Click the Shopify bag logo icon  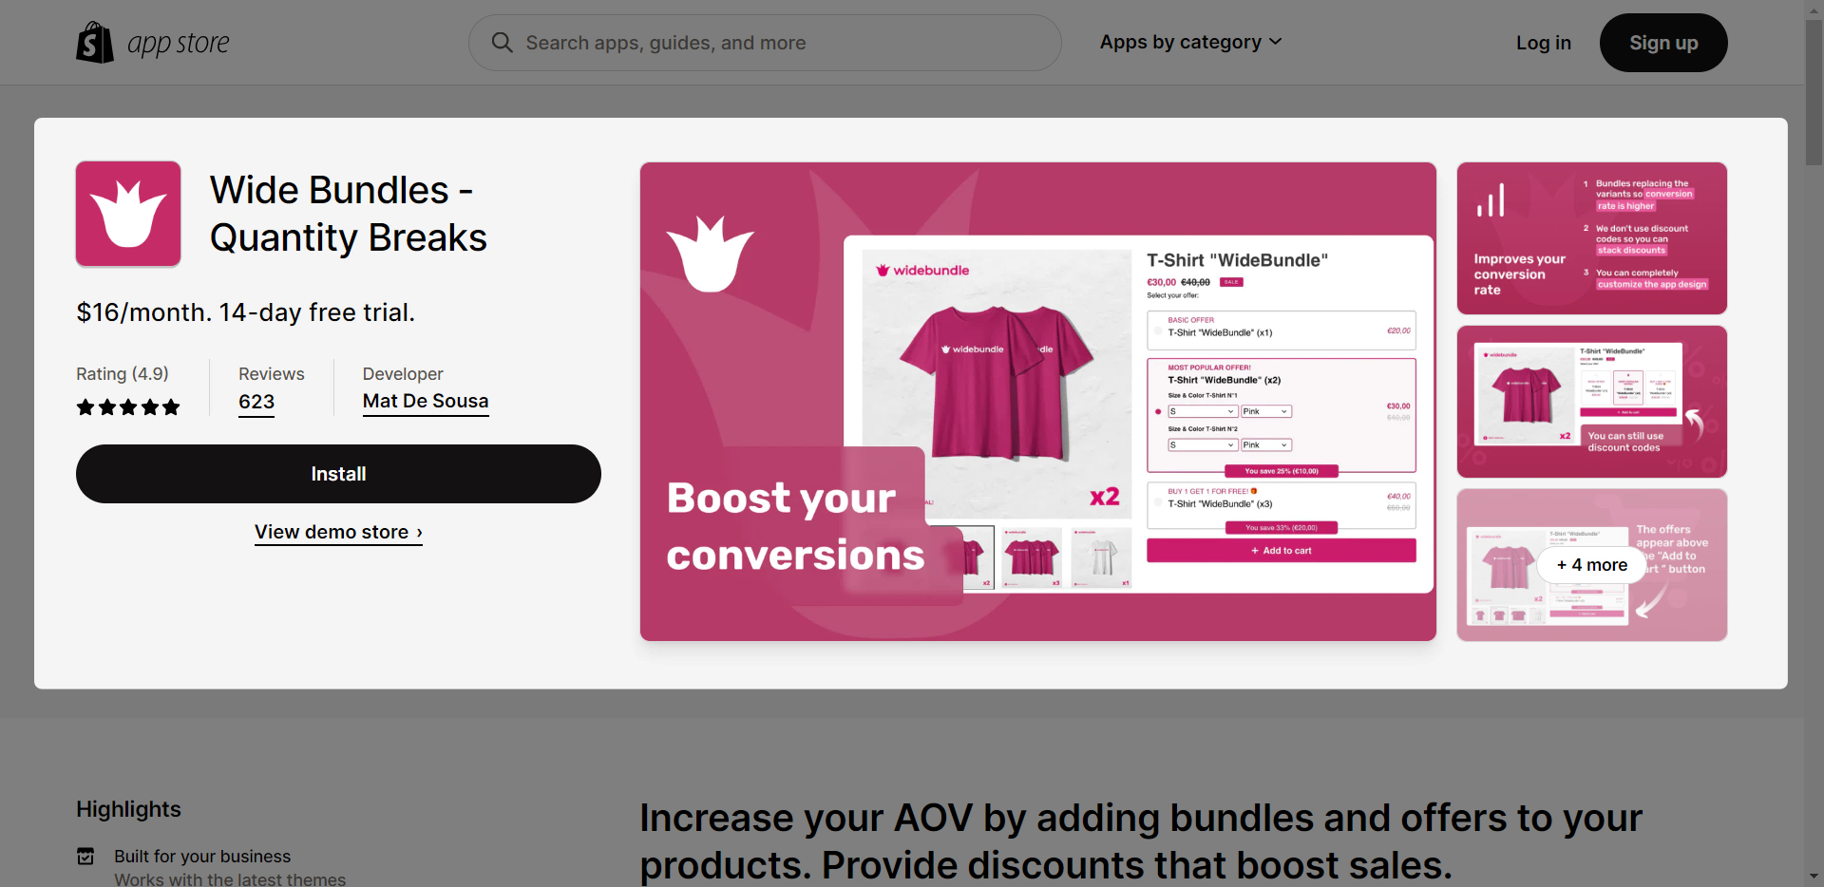(x=95, y=43)
